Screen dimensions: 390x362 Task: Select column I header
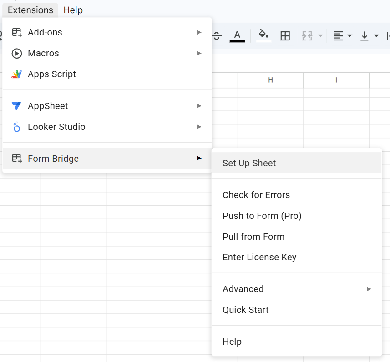tap(336, 80)
